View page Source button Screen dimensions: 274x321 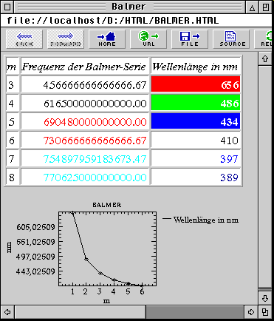pos(231,39)
